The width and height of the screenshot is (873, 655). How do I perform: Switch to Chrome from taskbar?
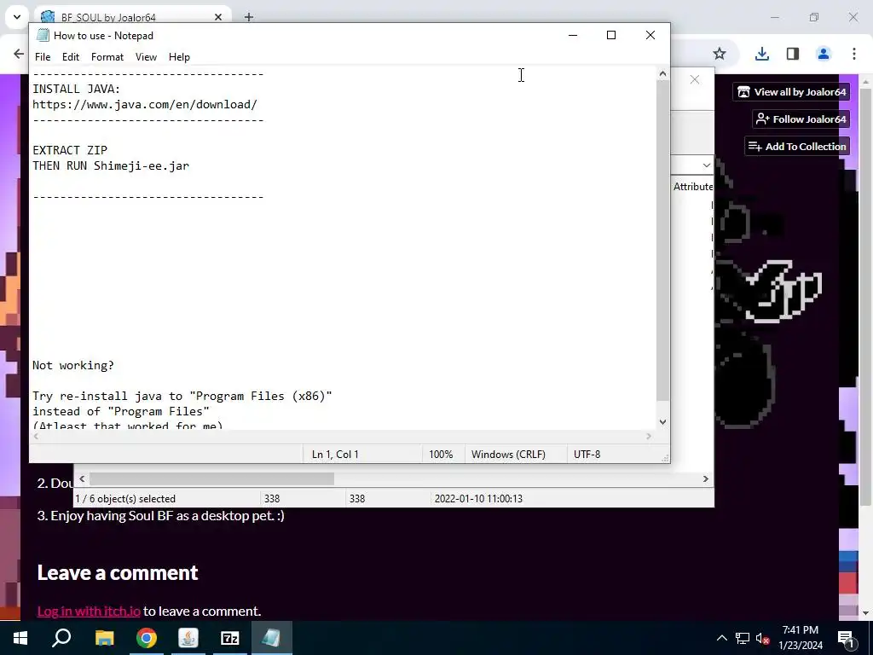(147, 638)
